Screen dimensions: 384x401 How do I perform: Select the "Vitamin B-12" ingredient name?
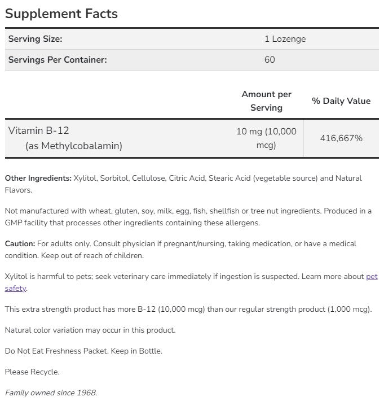pos(39,130)
